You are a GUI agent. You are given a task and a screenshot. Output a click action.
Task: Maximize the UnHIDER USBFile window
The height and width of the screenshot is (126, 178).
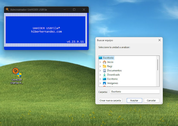point(74,9)
